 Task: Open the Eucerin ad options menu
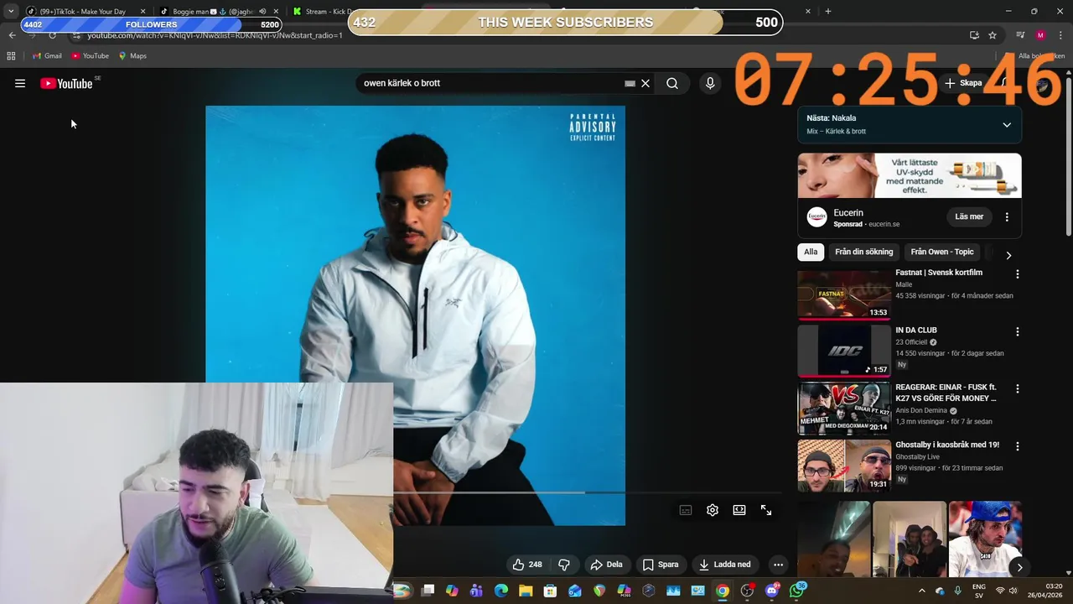[1007, 216]
